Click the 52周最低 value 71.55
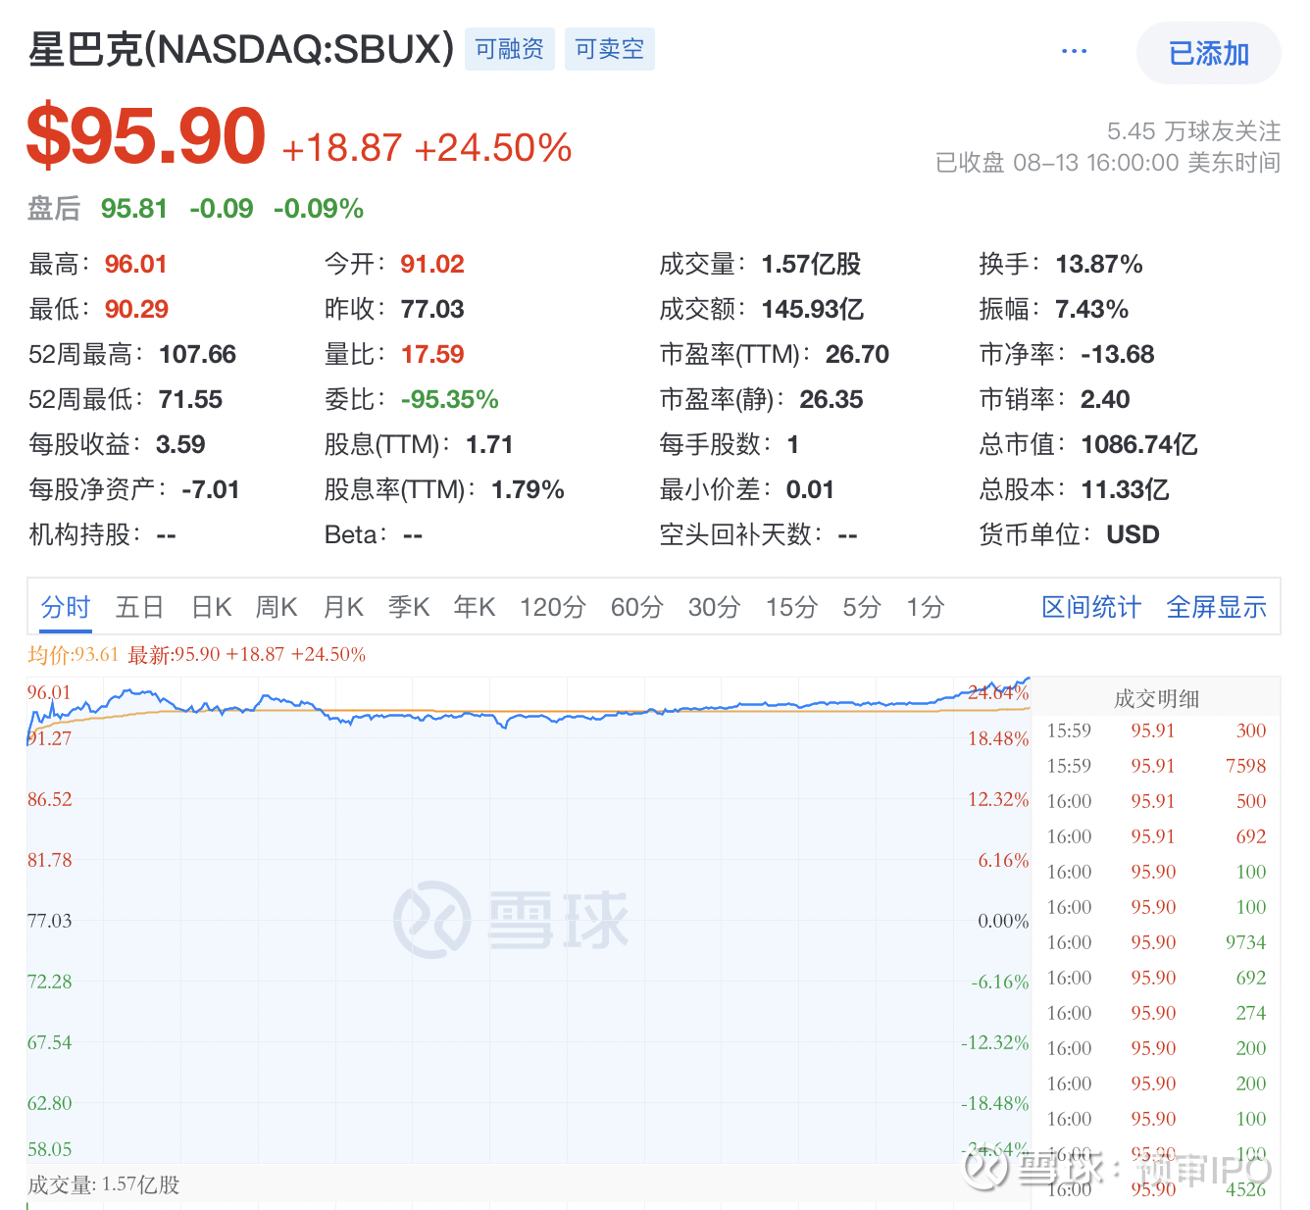 (190, 400)
